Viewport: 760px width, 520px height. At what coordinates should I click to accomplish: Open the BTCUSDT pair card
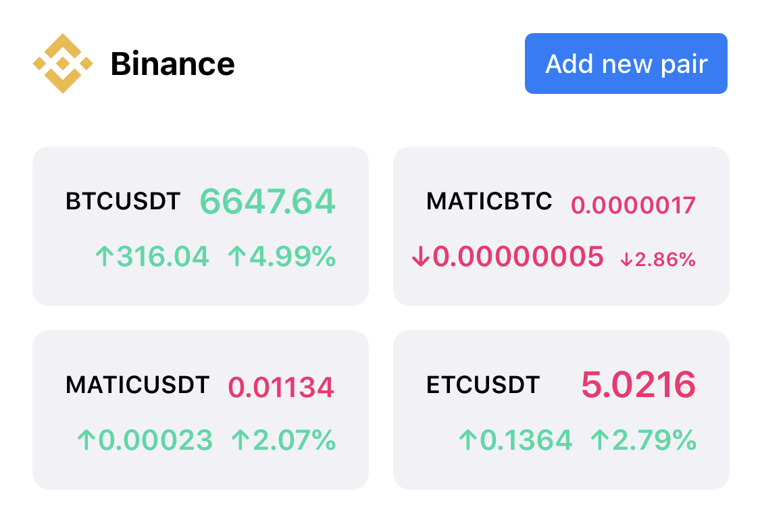[x=201, y=226]
